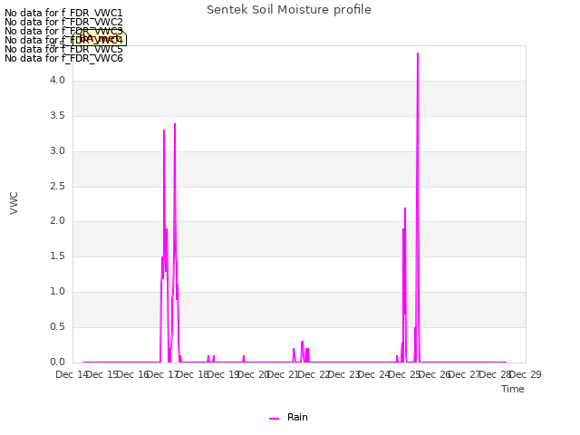The width and height of the screenshot is (580, 435).
Task: Click 'No data for f_FDR_VWC5' message
Action: click(x=63, y=49)
